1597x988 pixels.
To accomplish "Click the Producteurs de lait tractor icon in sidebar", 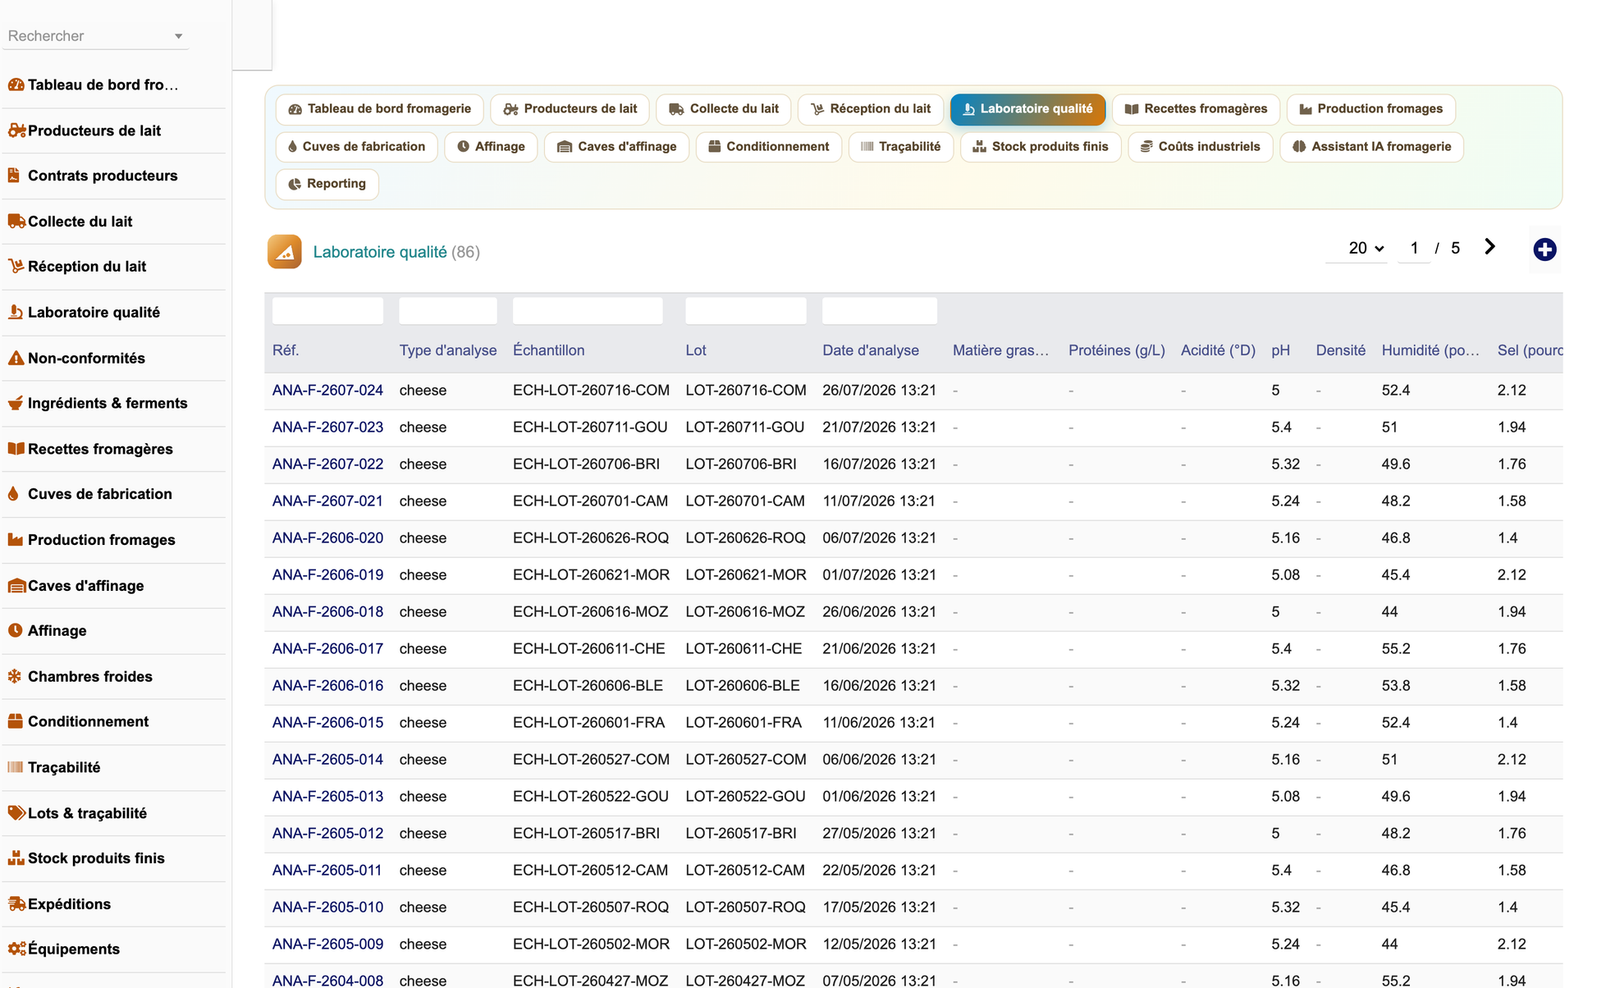I will click(16, 130).
